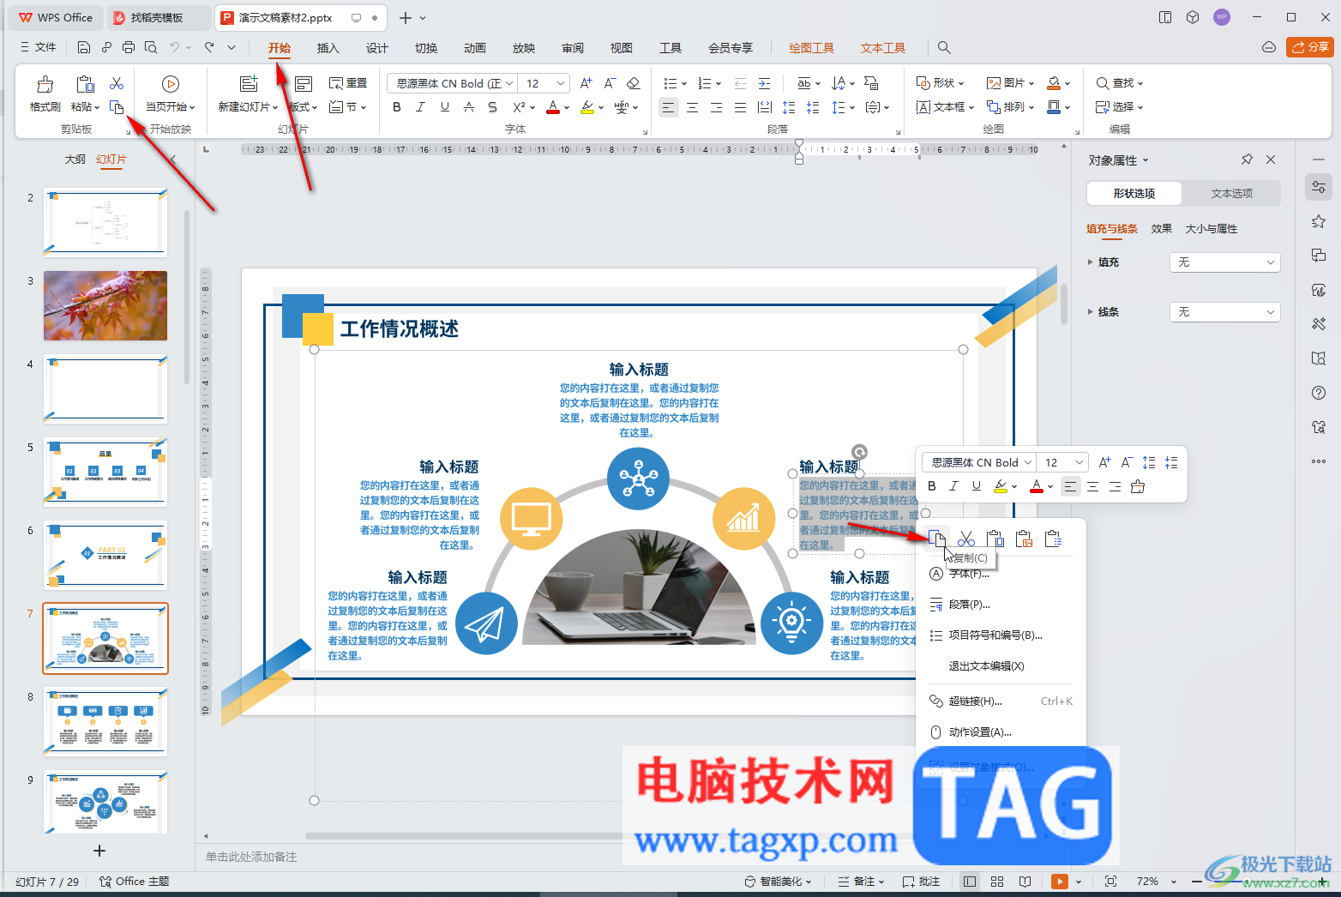Image resolution: width=1341 pixels, height=897 pixels.
Task: Toggle Italic in the ribbon font group
Action: pyautogui.click(x=420, y=107)
